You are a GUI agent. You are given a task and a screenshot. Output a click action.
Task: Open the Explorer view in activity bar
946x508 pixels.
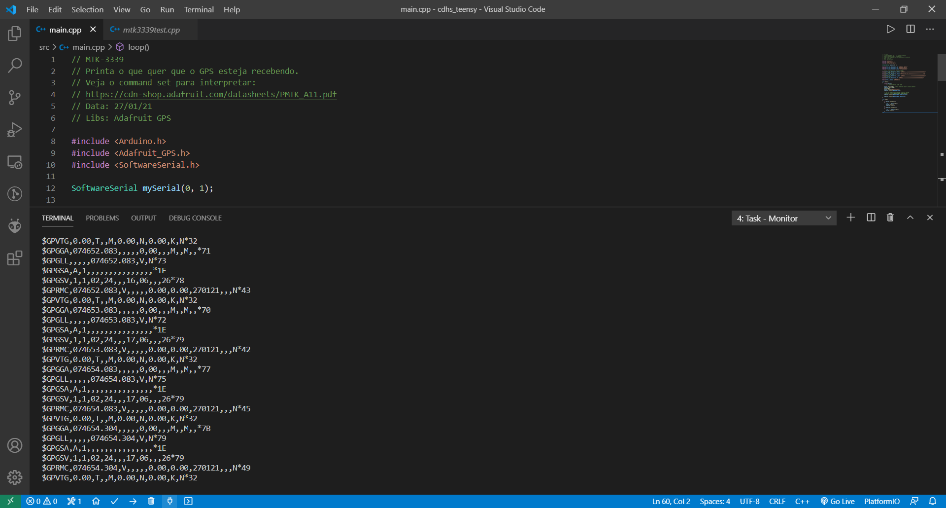(x=15, y=34)
